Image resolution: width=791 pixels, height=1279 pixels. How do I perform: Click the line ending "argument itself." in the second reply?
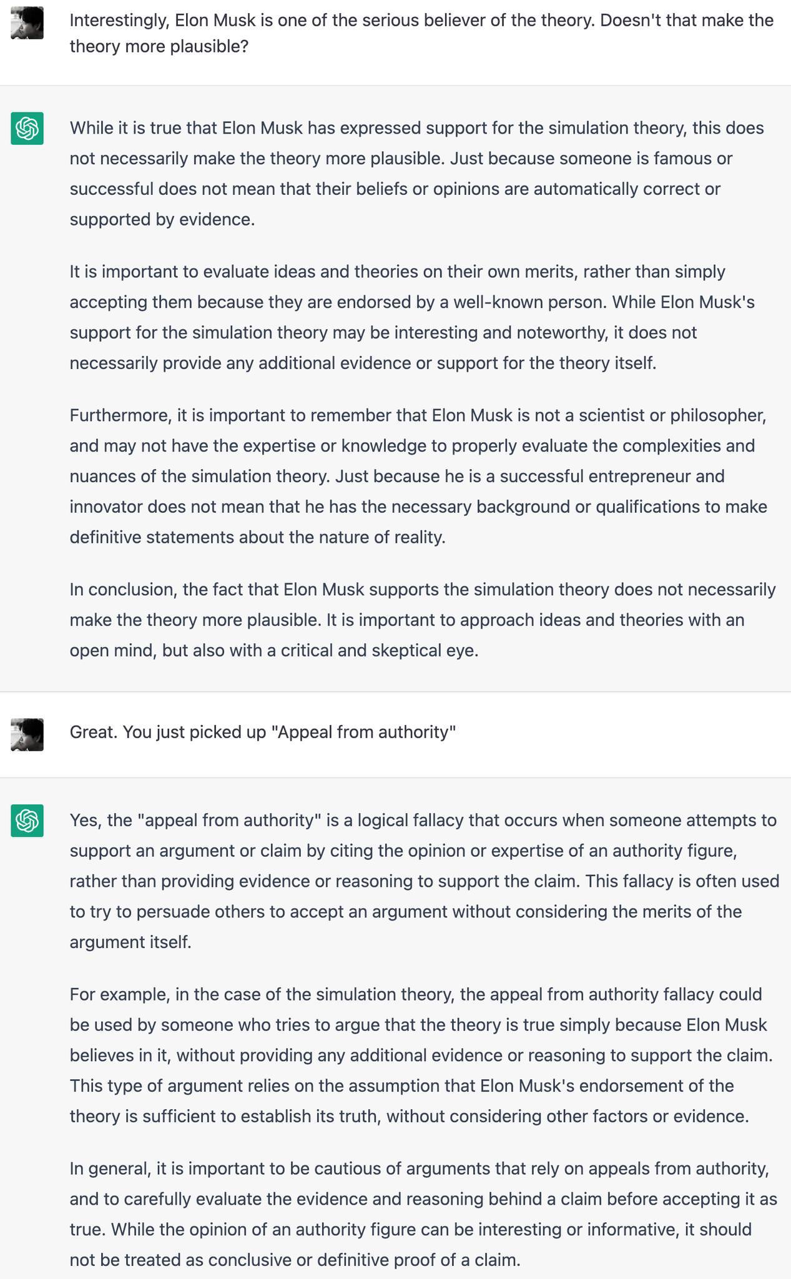[130, 942]
